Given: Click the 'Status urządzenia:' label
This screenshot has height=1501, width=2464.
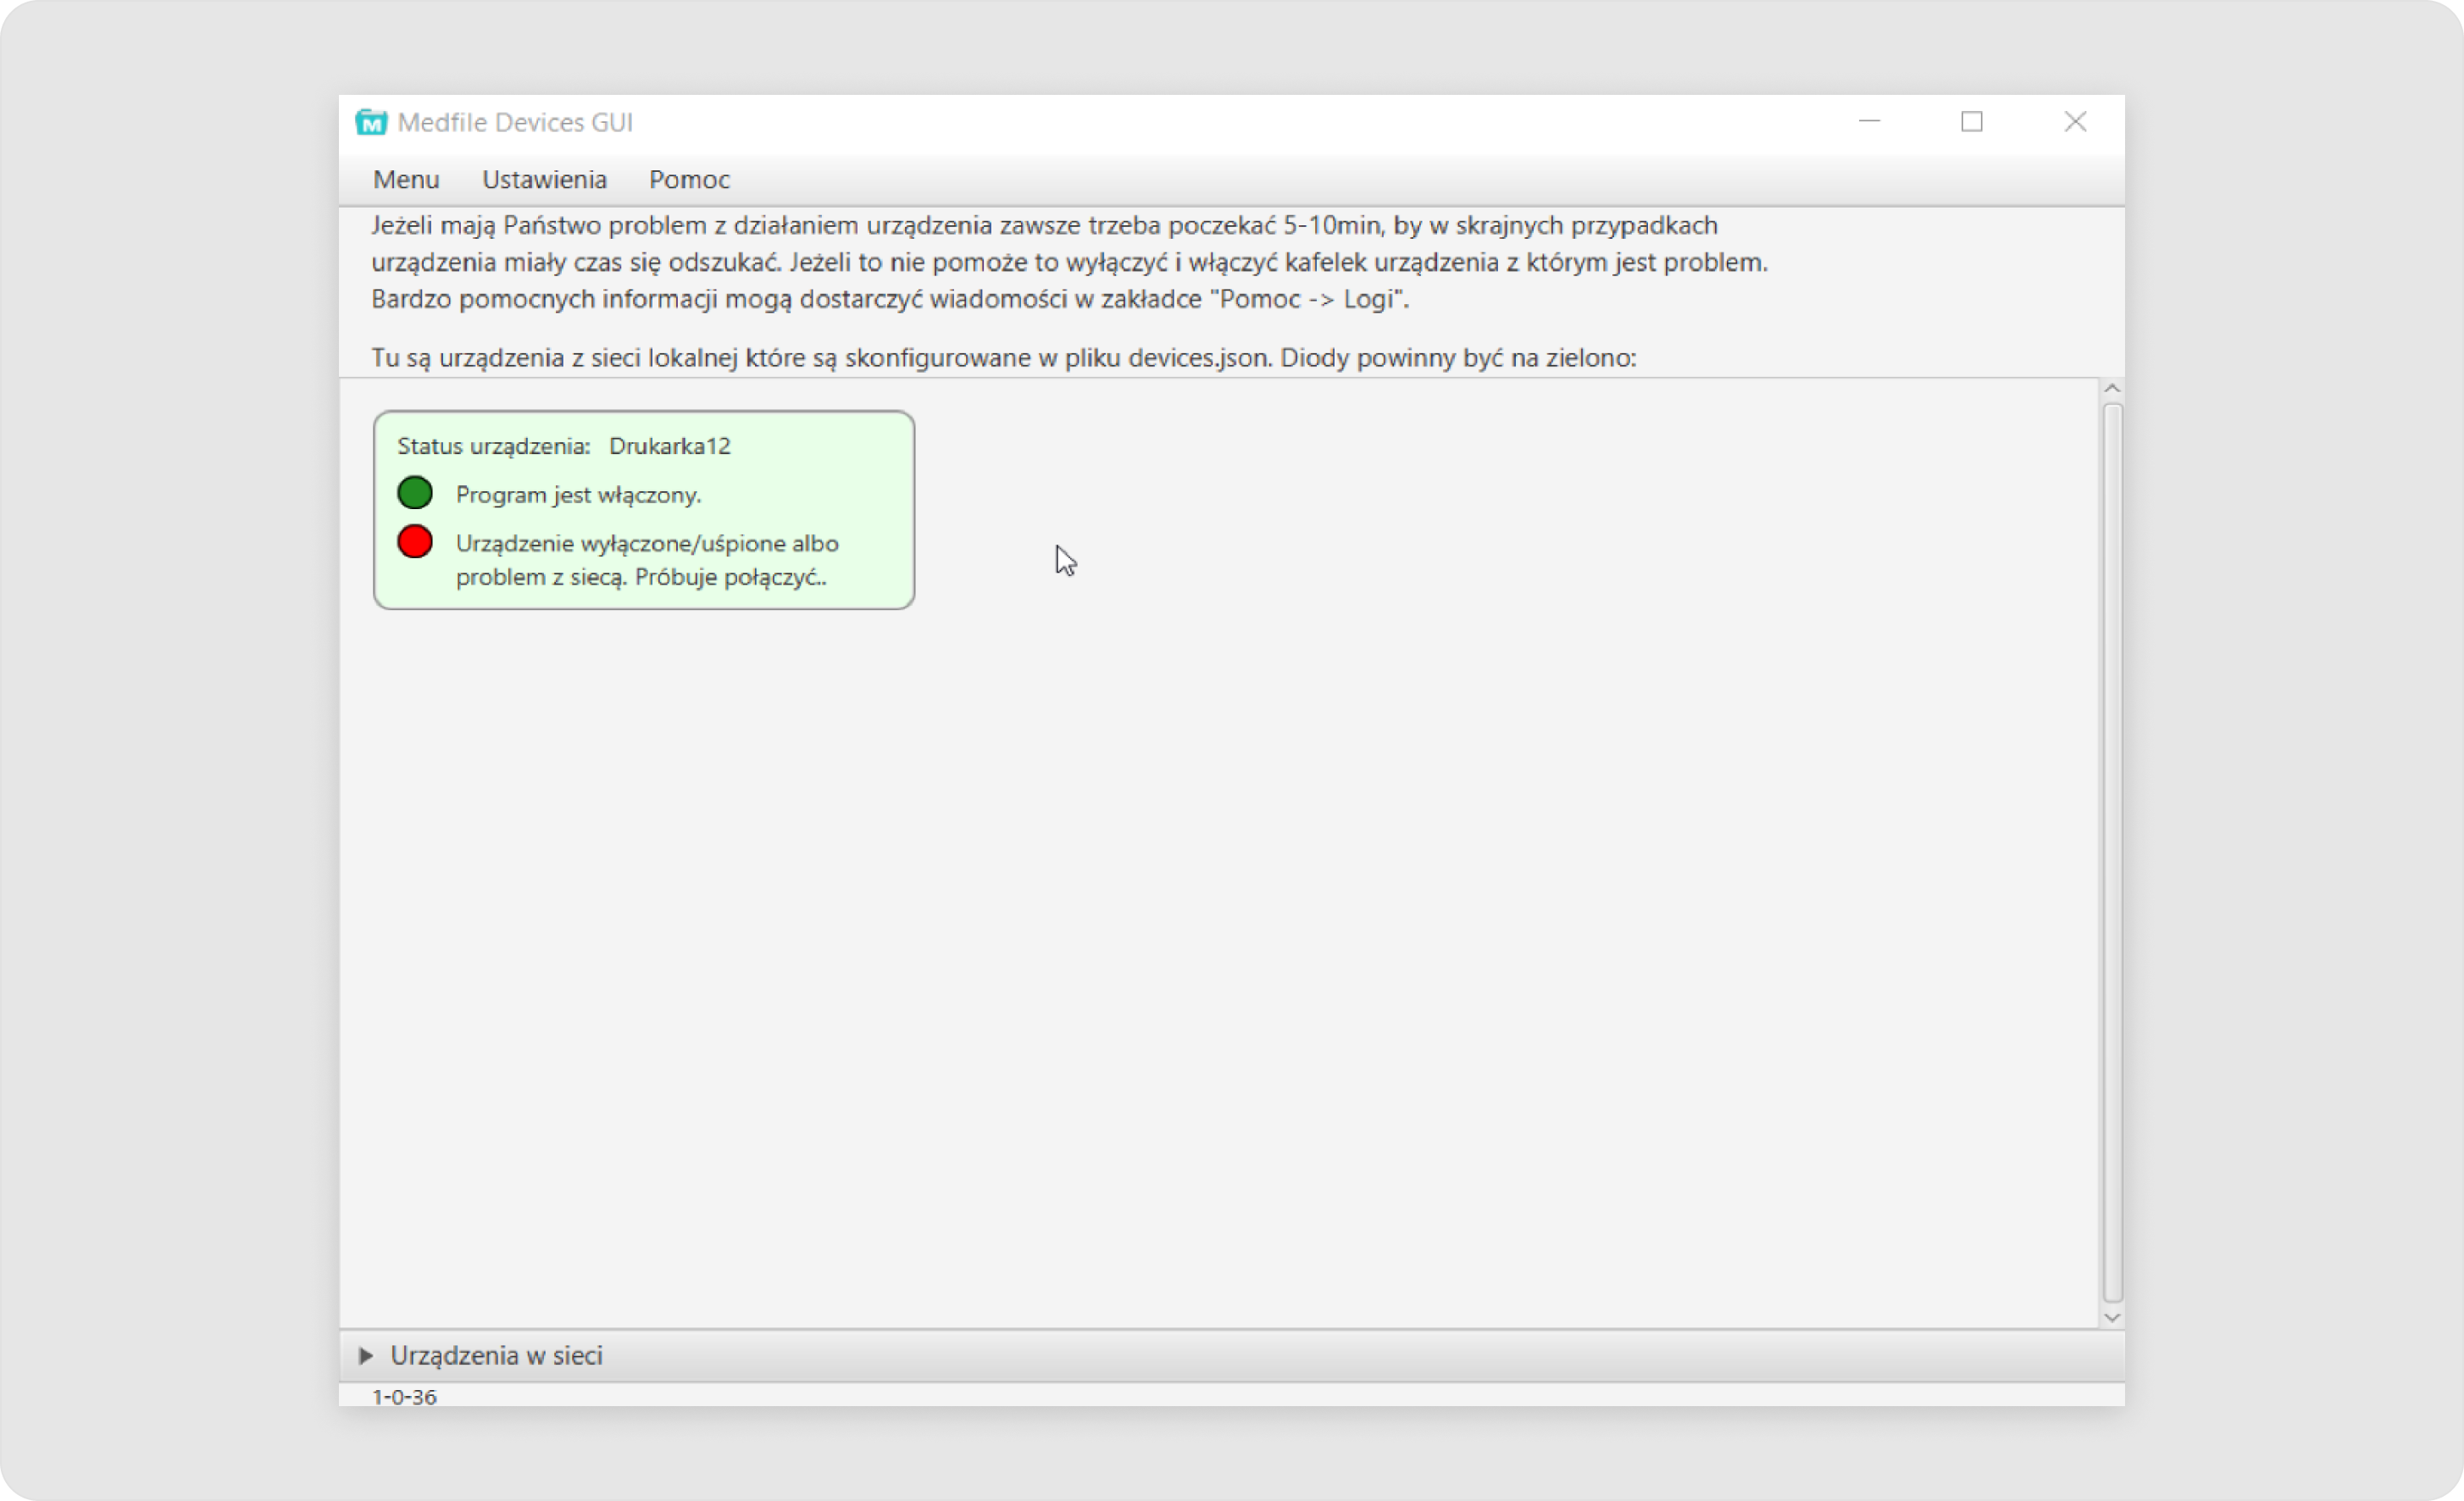Looking at the screenshot, I should pyautogui.click(x=494, y=446).
